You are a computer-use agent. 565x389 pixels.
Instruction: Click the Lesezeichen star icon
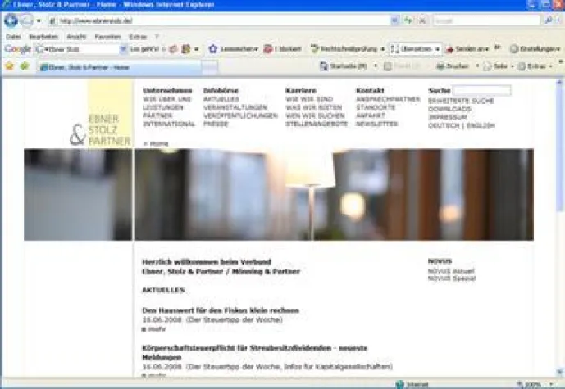pyautogui.click(x=213, y=49)
